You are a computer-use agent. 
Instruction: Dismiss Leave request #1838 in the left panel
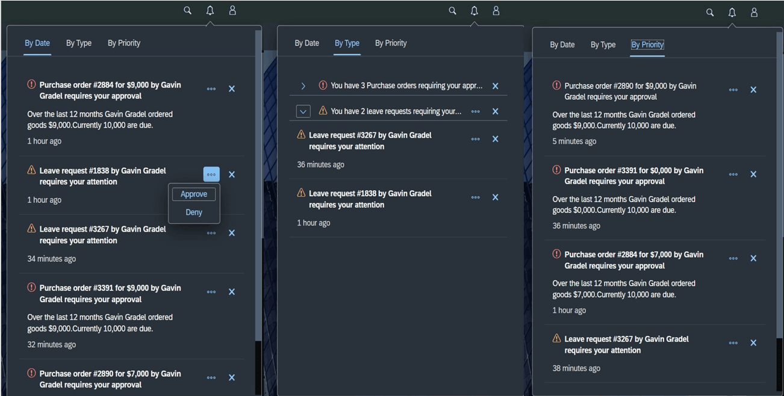click(232, 175)
